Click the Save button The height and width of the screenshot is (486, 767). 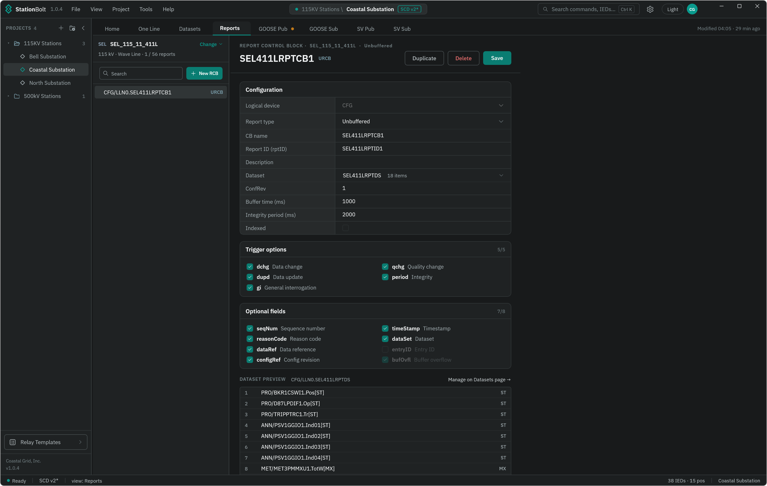click(x=497, y=58)
